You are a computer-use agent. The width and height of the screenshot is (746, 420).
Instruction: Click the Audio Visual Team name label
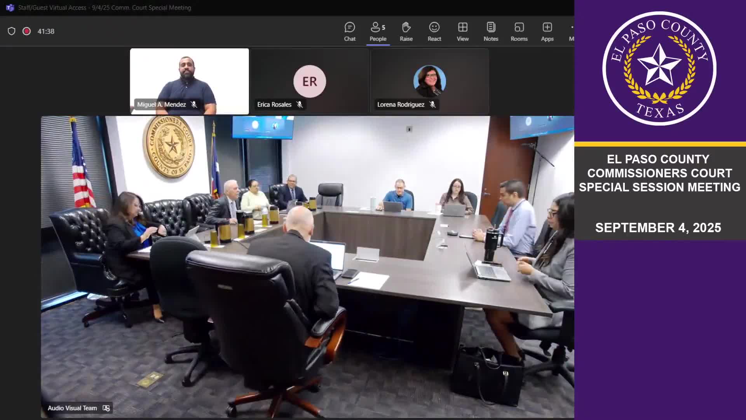coord(72,408)
